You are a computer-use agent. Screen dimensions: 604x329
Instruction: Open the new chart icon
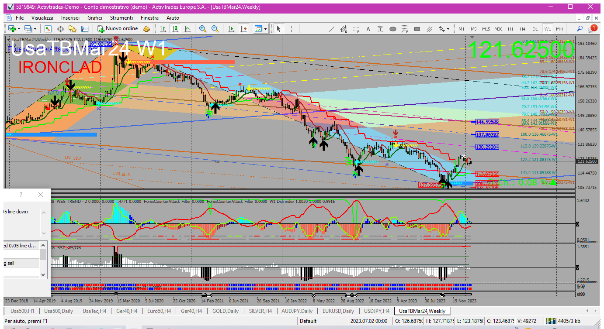click(11, 29)
